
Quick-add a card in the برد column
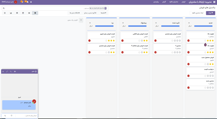90,23
